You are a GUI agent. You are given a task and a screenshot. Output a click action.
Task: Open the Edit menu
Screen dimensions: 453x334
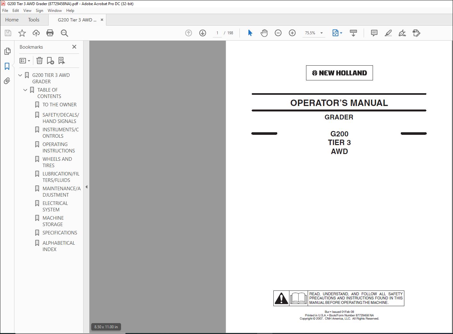(x=16, y=11)
